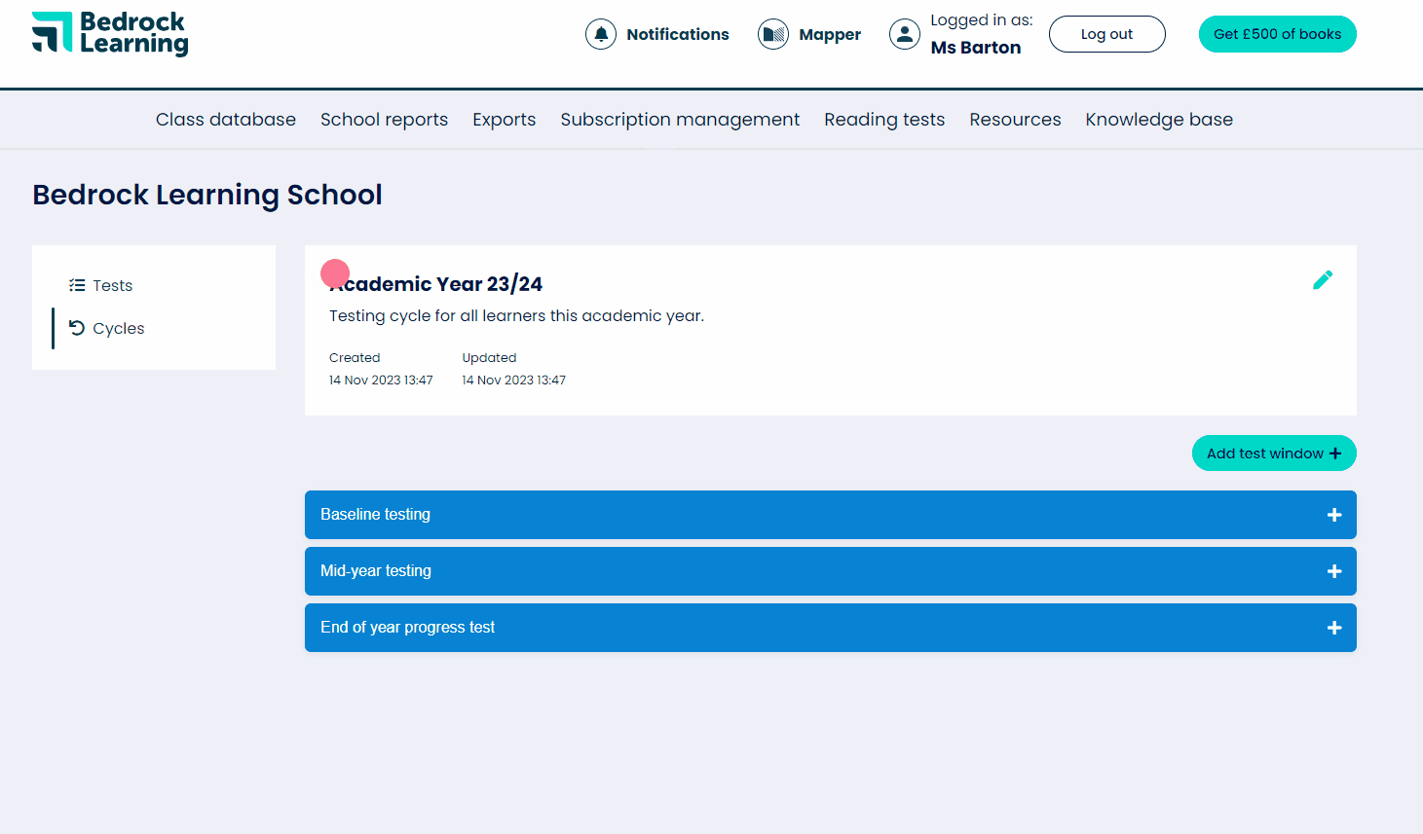The height and width of the screenshot is (834, 1423).
Task: Open the Class database page
Action: 225,119
